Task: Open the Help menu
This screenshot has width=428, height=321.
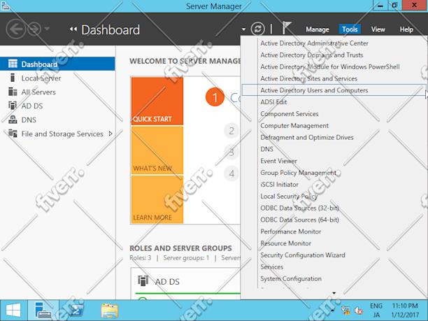Action: coord(406,29)
